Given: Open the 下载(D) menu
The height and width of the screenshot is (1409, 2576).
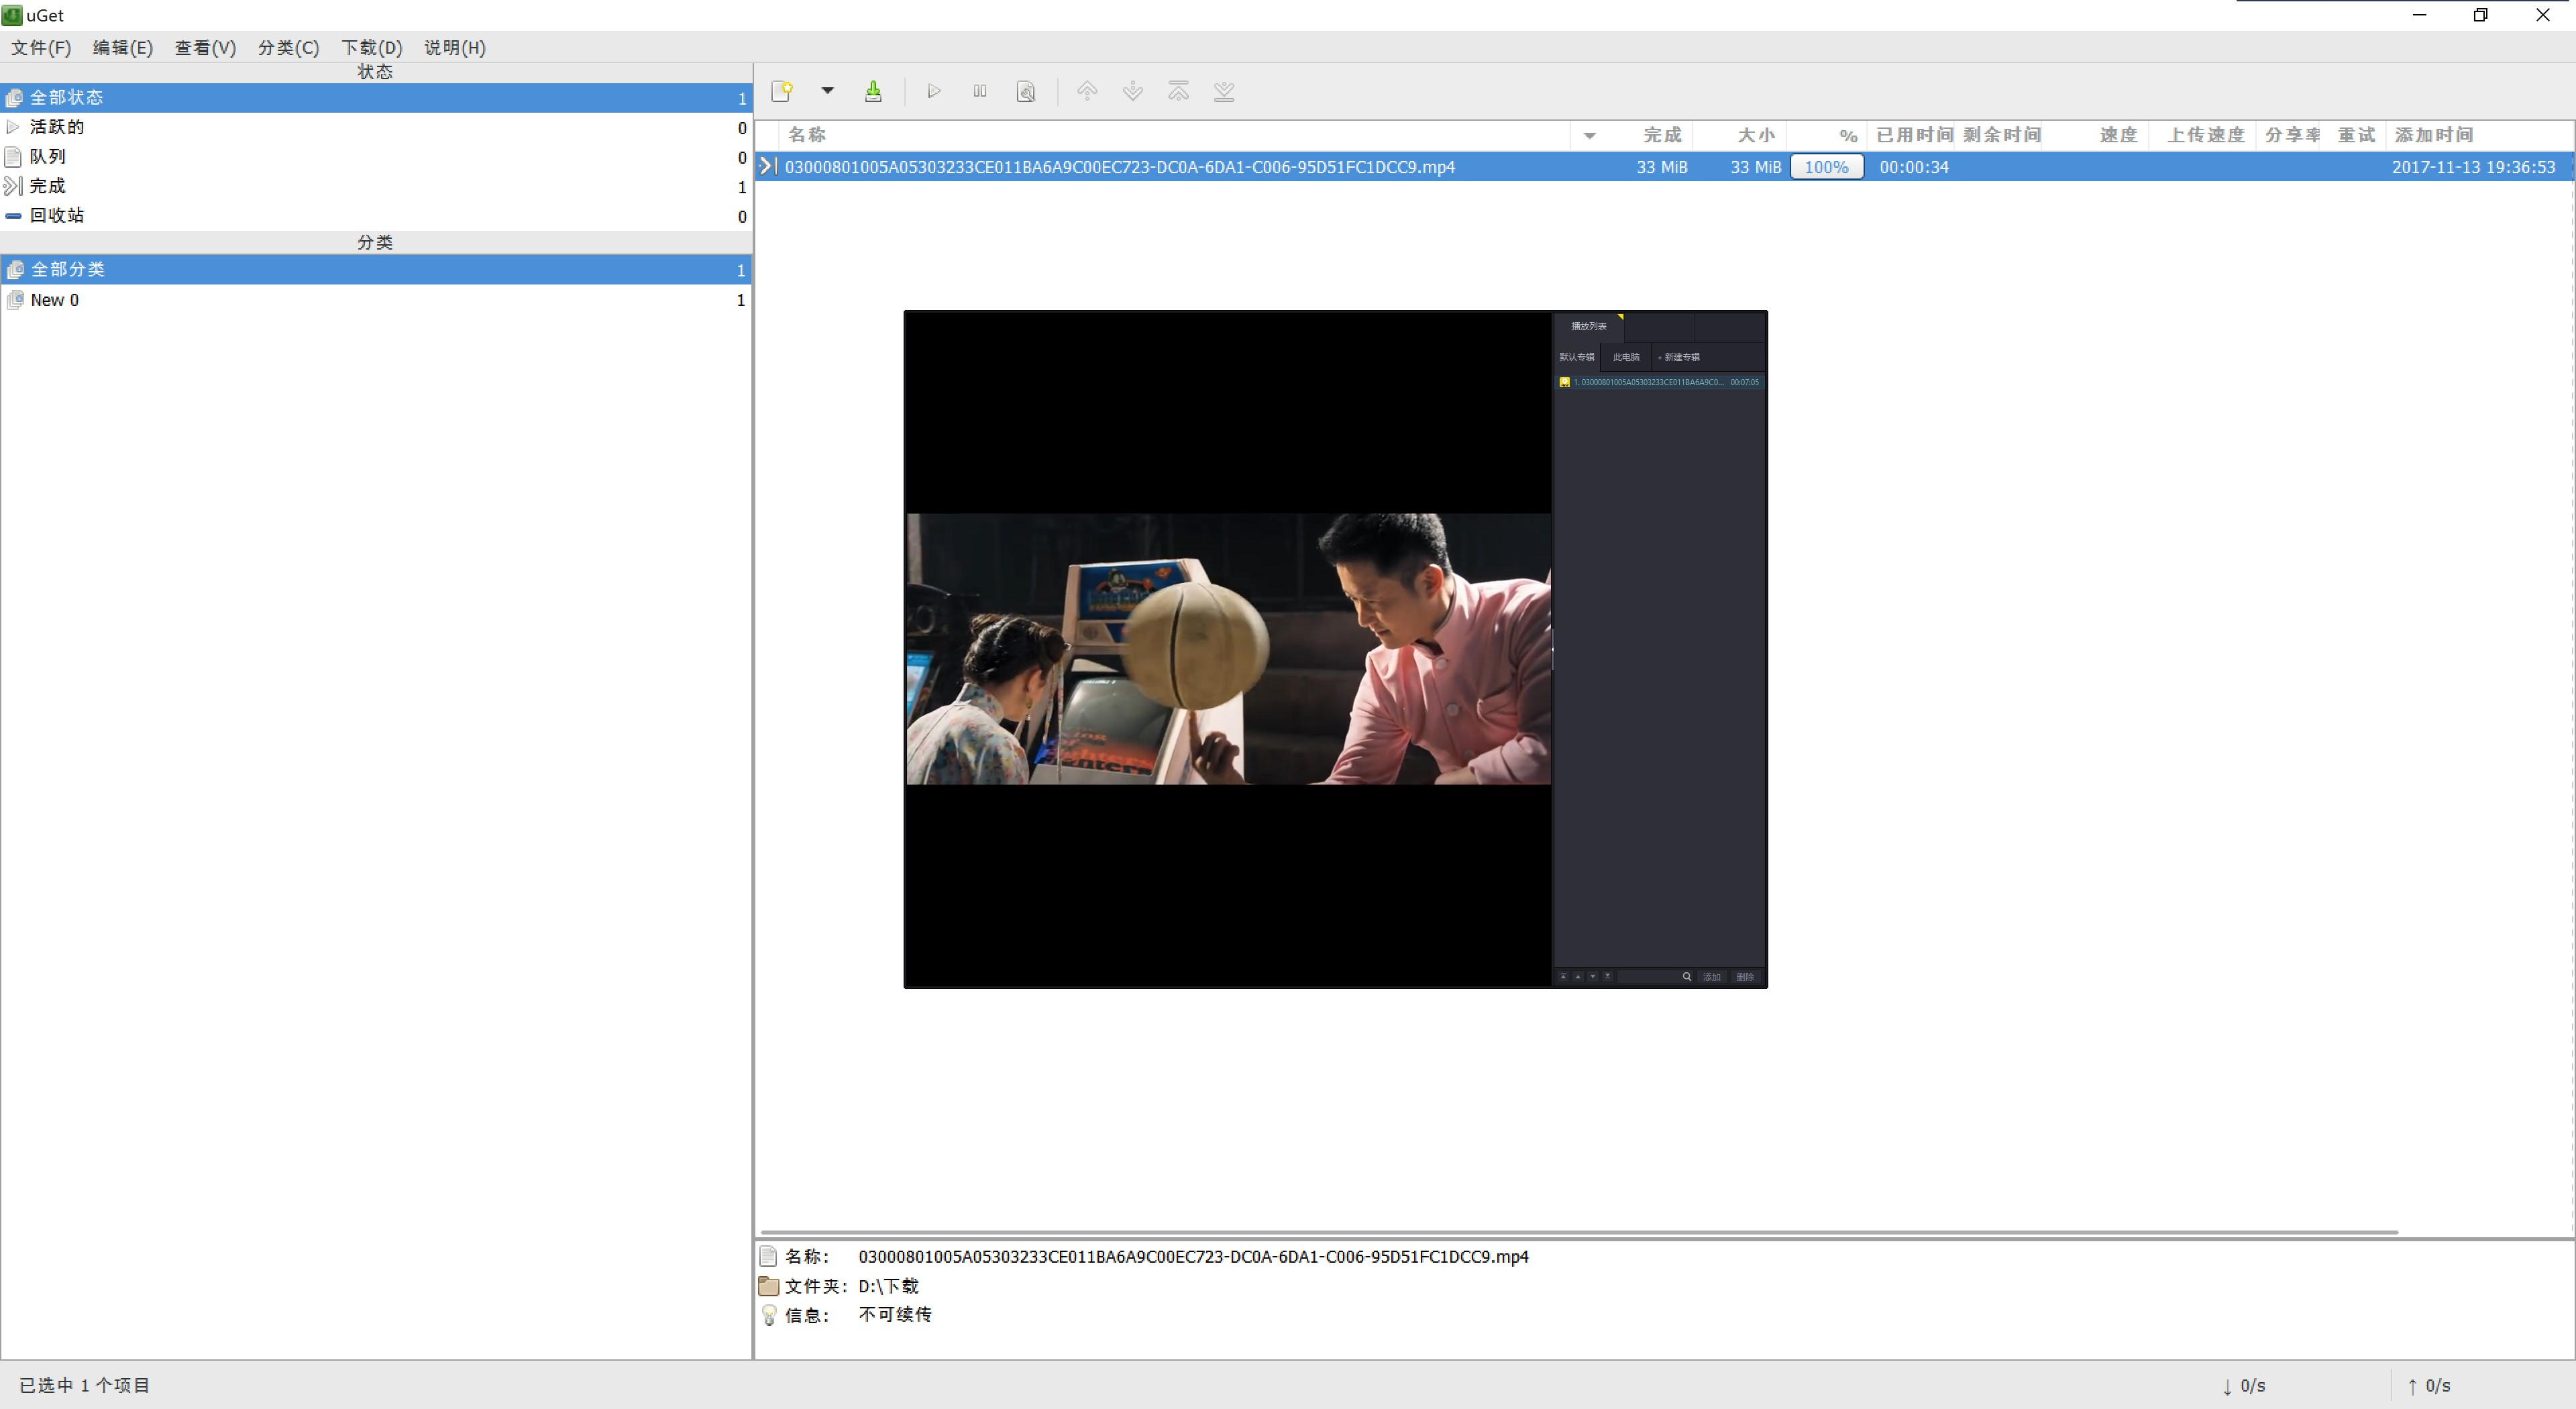Looking at the screenshot, I should 371,48.
